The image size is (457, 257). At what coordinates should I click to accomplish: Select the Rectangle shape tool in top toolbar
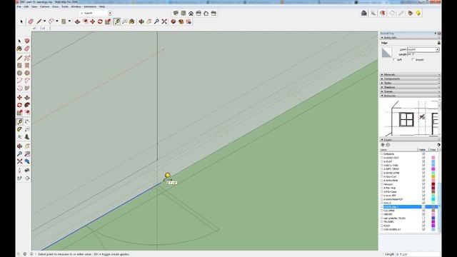[x=64, y=21]
